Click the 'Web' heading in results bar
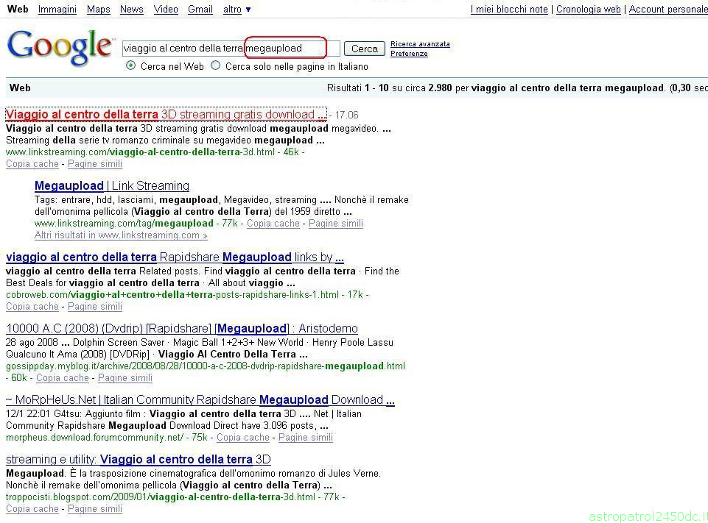Screen dimensions: 708x523 pyautogui.click(x=21, y=88)
